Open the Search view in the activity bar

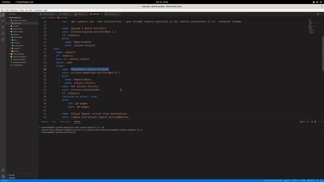3,21
